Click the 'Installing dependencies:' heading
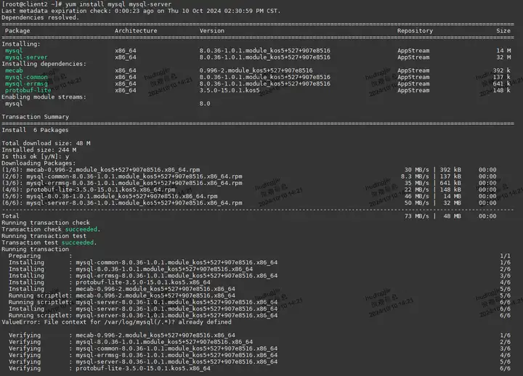 click(44, 64)
